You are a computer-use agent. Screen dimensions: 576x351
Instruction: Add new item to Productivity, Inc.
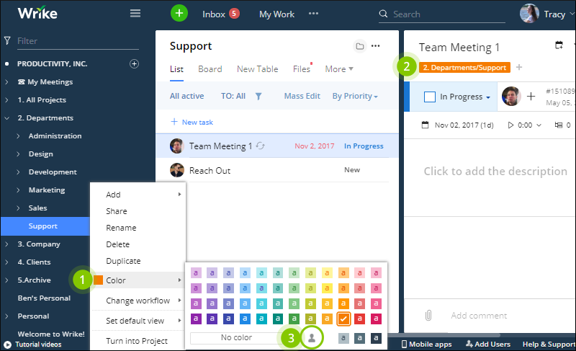(134, 64)
